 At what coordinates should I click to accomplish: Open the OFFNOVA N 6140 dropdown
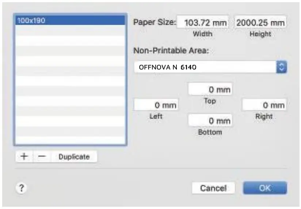point(205,67)
